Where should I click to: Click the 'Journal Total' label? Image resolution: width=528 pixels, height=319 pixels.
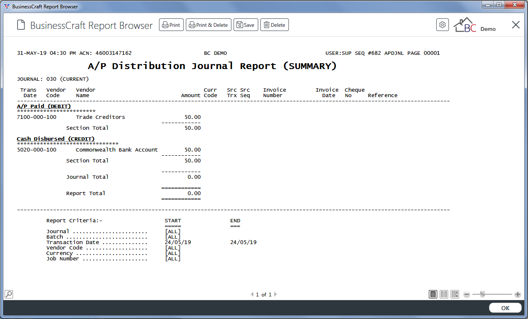click(88, 177)
